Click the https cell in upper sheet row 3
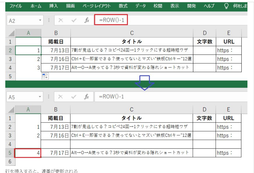This screenshot has width=254, height=173. (x=229, y=59)
